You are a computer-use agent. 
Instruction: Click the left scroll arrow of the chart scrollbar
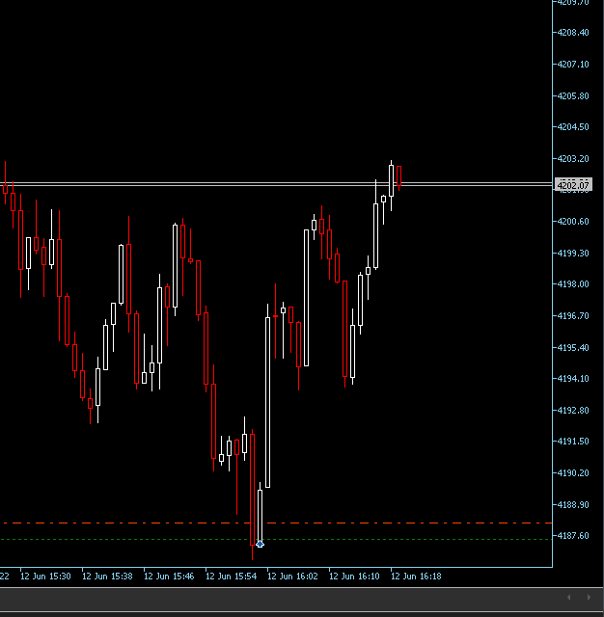tap(569, 598)
